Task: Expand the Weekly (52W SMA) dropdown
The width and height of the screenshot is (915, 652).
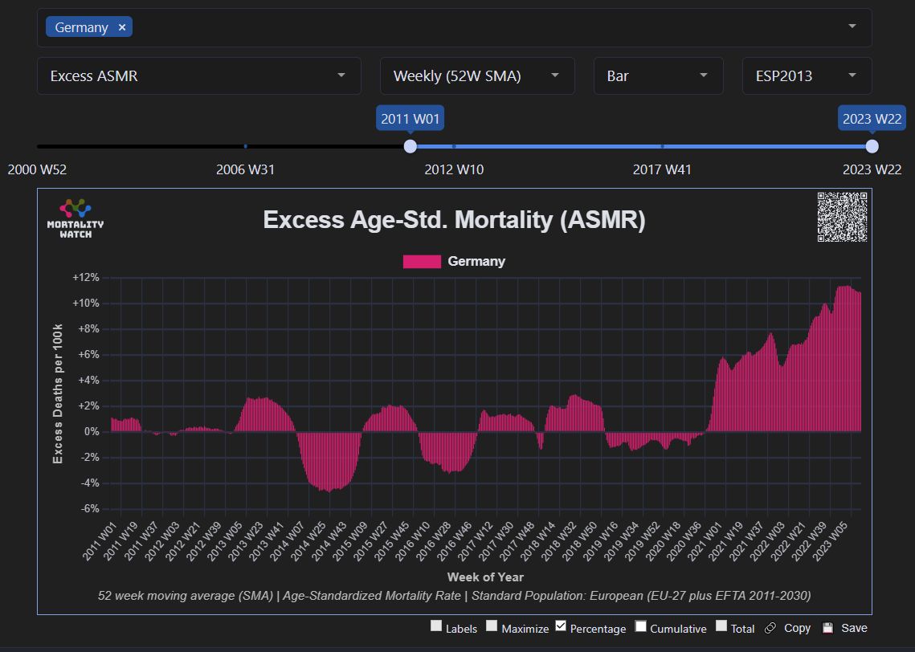Action: click(476, 75)
